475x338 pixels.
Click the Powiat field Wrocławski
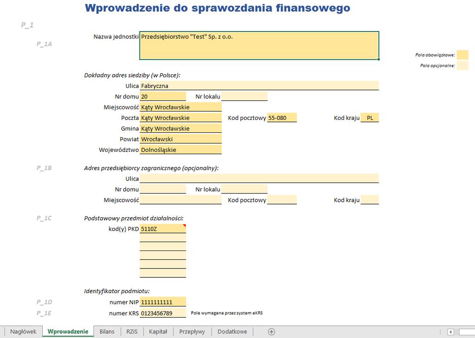180,139
